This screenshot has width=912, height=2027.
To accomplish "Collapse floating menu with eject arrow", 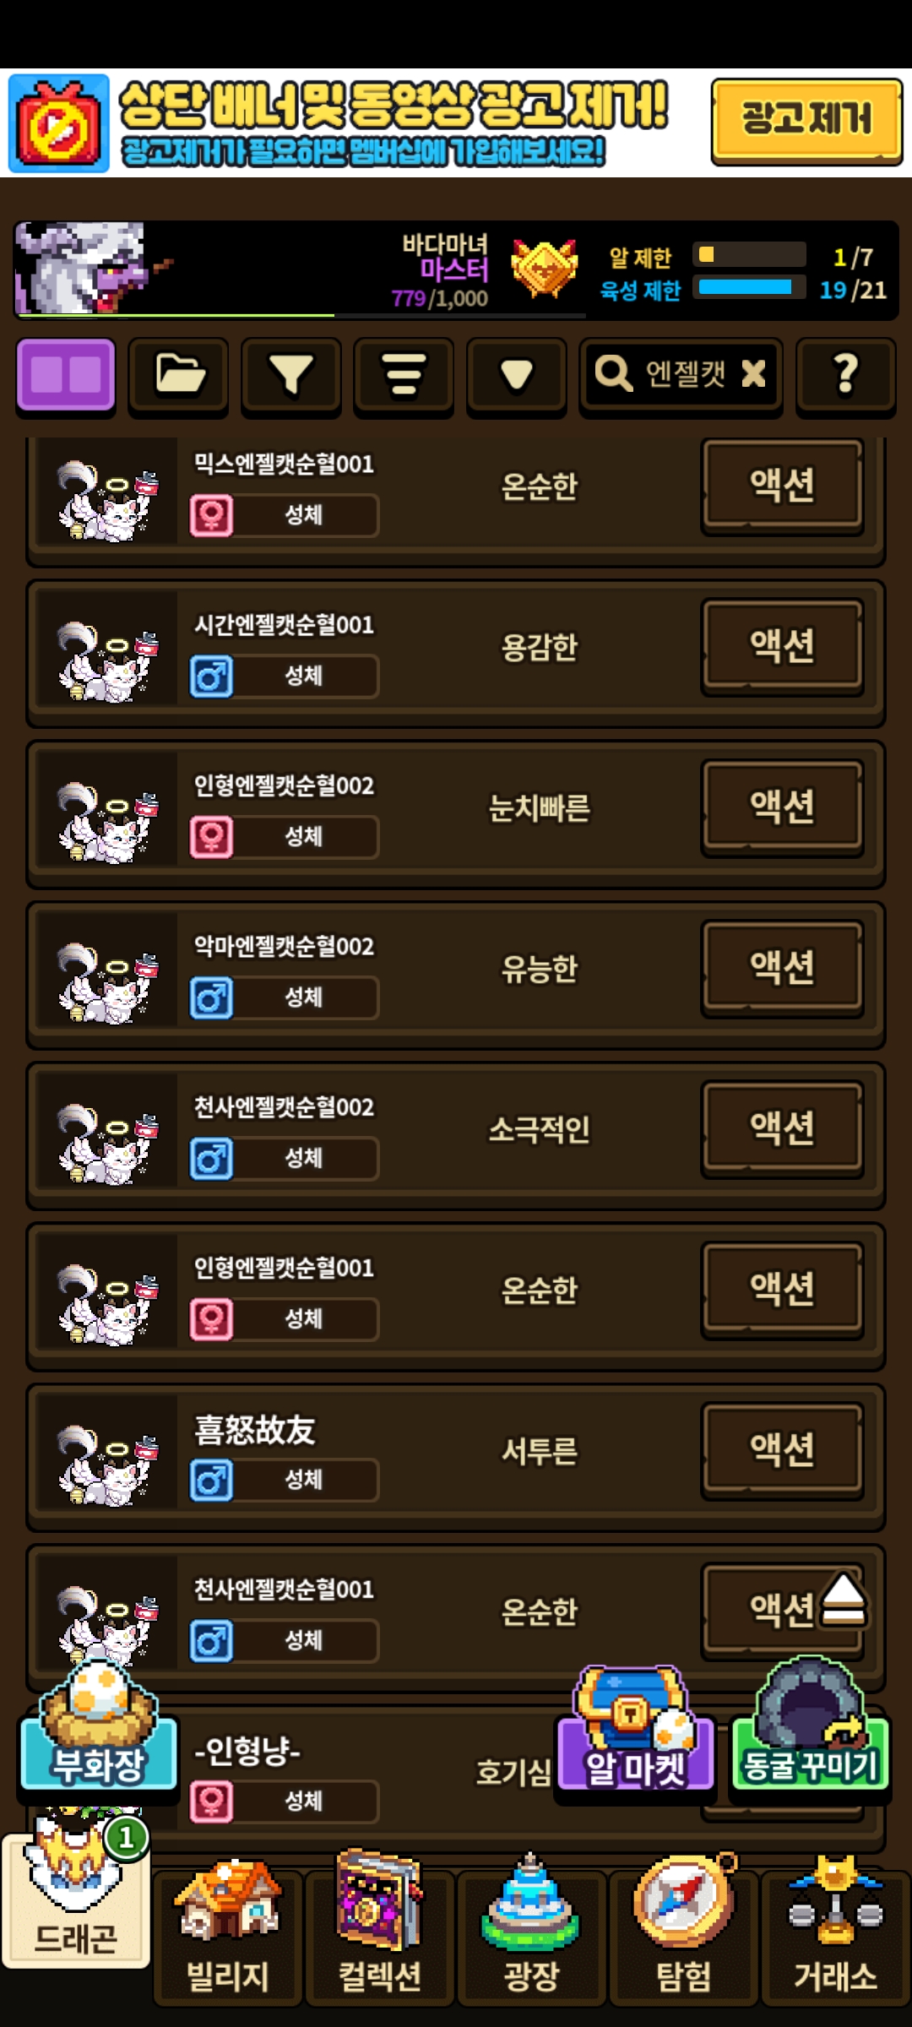I will [843, 1600].
